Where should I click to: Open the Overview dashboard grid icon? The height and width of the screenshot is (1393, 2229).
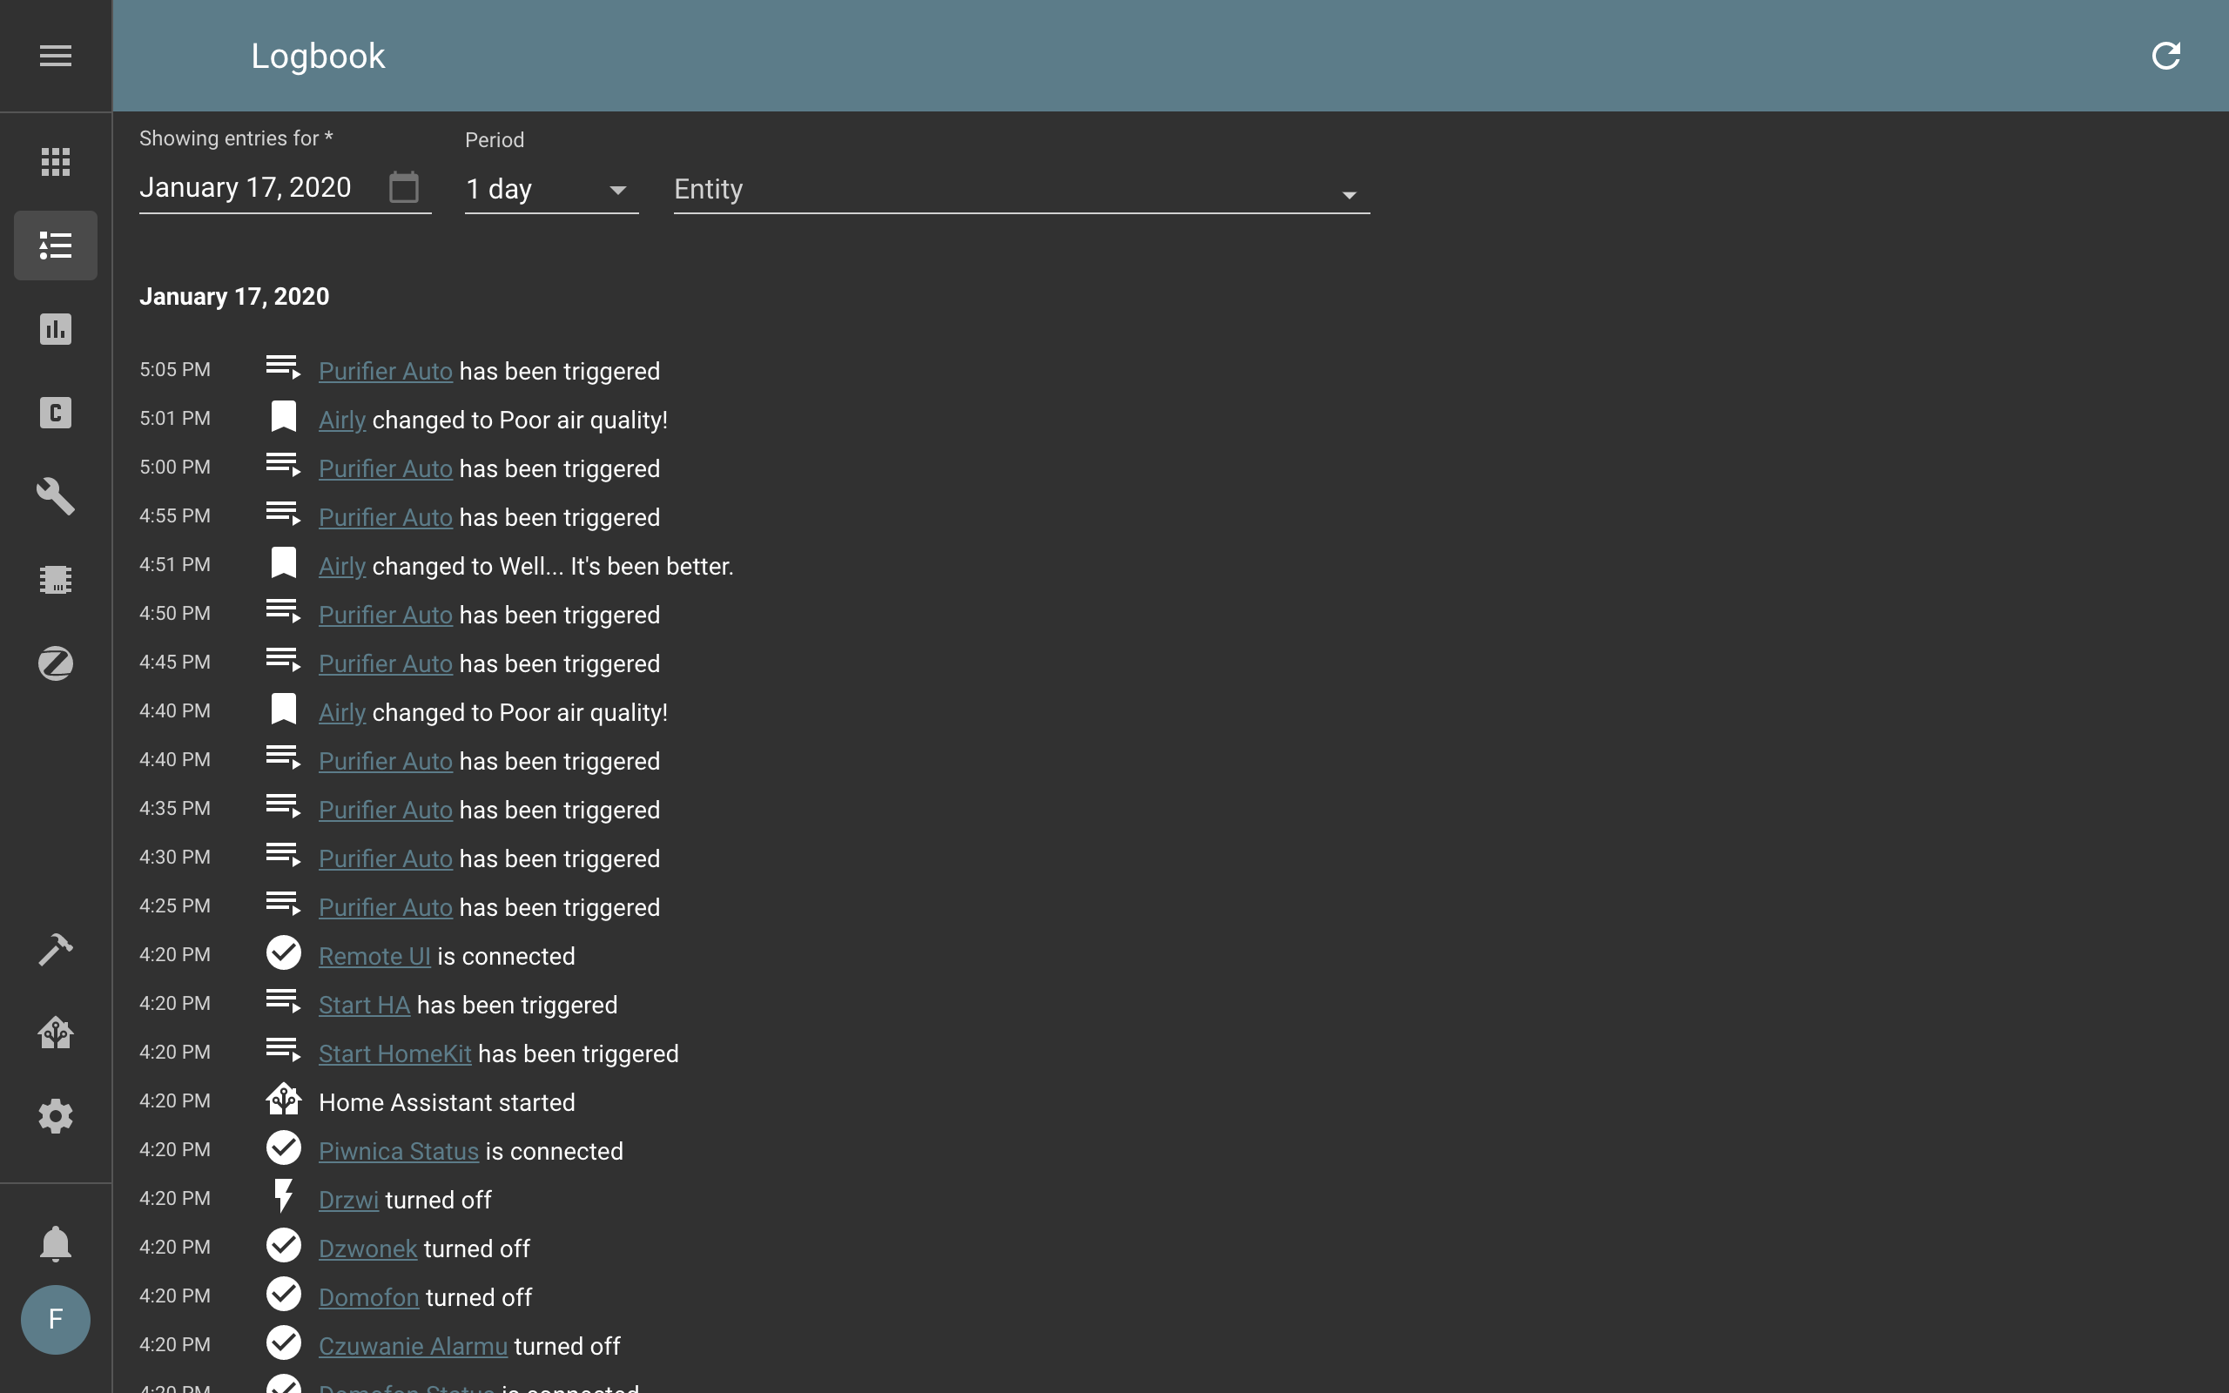[55, 162]
